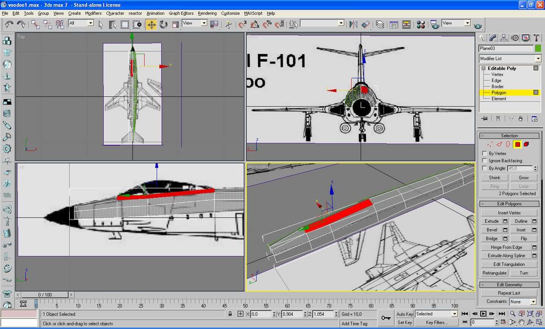Select the Vertex sub-object level
The height and width of the screenshot is (329, 545).
[497, 74]
